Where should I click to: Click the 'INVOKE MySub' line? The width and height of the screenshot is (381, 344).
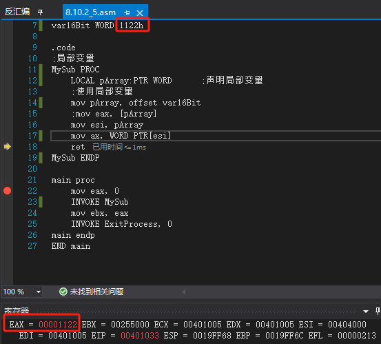[100, 202]
